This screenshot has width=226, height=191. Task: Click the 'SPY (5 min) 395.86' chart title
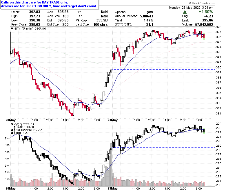30,28
